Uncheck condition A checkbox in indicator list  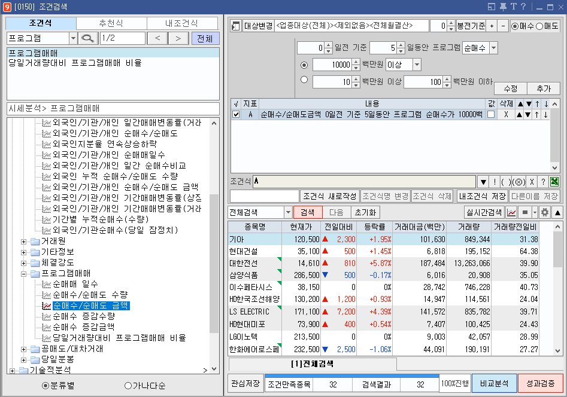[236, 114]
